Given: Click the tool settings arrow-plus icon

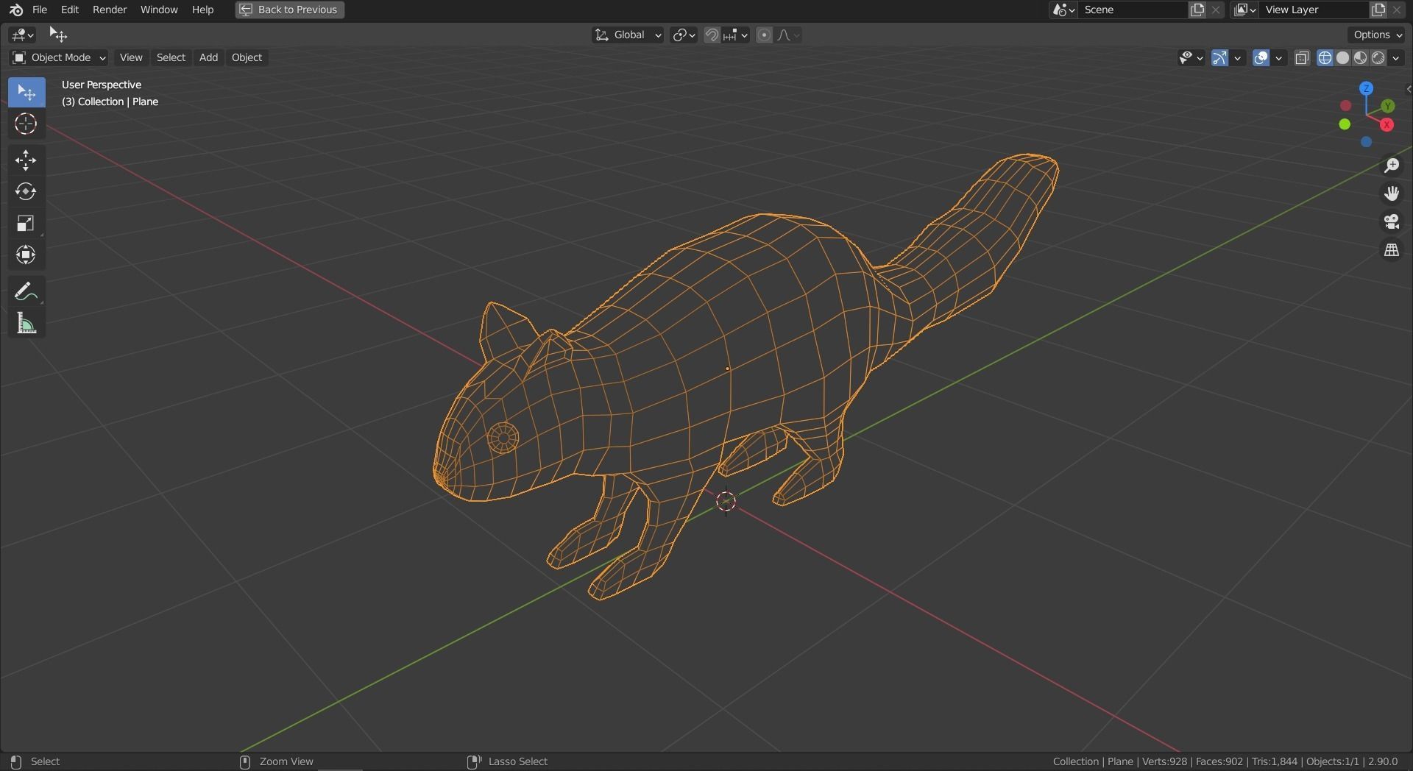Looking at the screenshot, I should pos(57,35).
